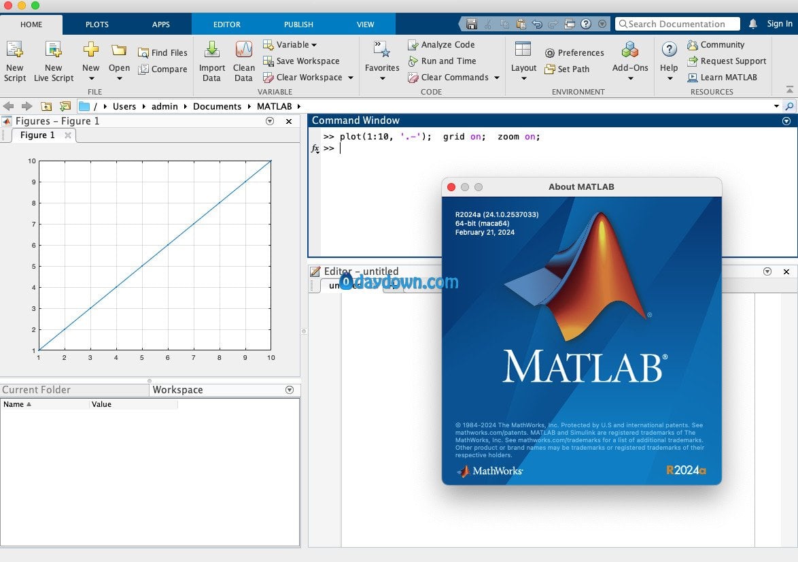Viewport: 798px width, 562px height.
Task: Open the address bar history dropdown
Action: 776,106
